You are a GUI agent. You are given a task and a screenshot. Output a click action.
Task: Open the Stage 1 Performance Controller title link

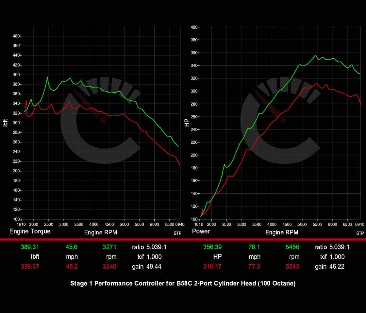(183, 284)
